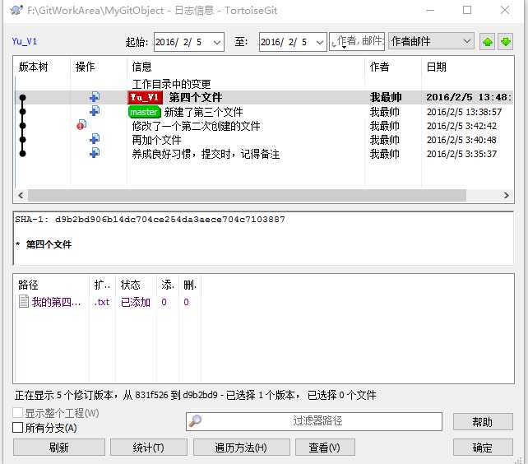Toggle the 所有分支(A) checkbox
This screenshot has height=464, width=528.
[x=17, y=428]
